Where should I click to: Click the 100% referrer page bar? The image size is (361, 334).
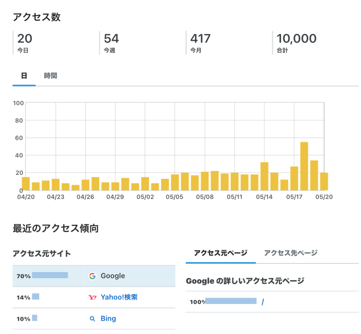[x=231, y=301]
